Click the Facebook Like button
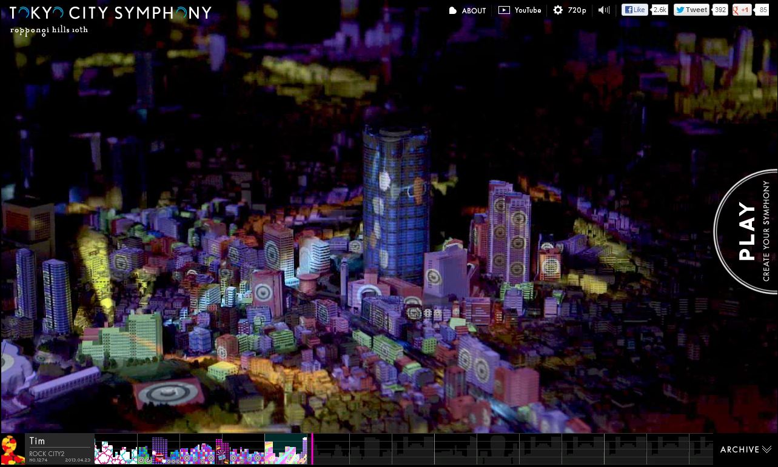Viewport: 778px width, 467px height. 635,10
